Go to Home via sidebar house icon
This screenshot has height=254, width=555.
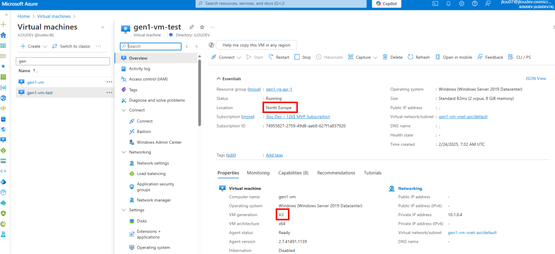click(4, 35)
